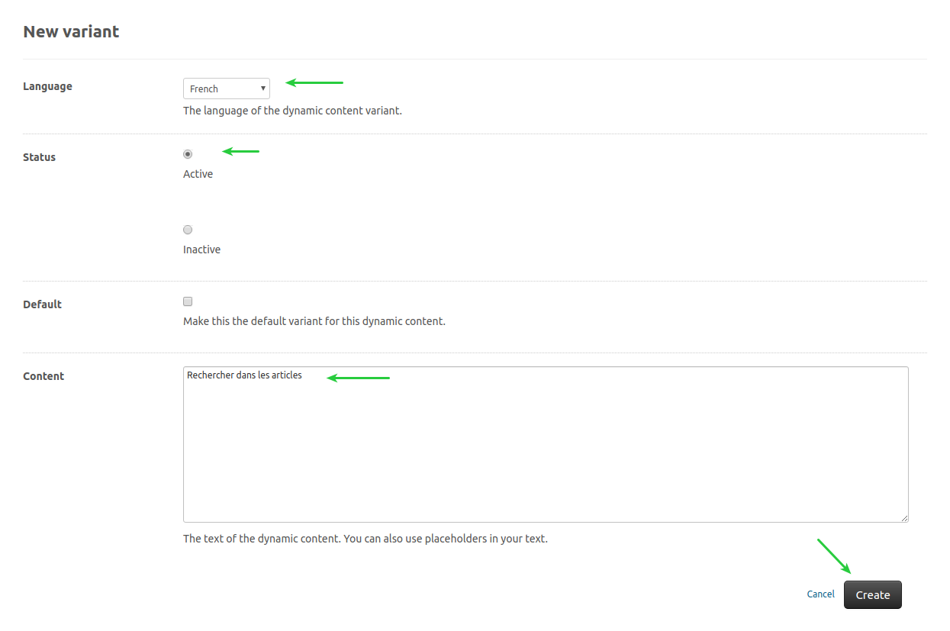Click the language help text below the dropdown

pos(292,111)
